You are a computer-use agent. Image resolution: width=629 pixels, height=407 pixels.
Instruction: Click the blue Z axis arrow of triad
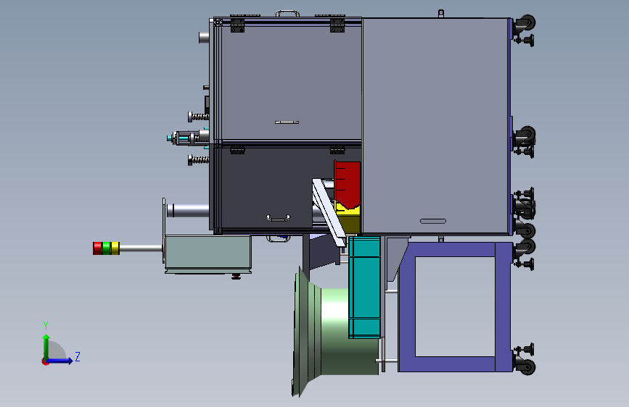[60, 361]
